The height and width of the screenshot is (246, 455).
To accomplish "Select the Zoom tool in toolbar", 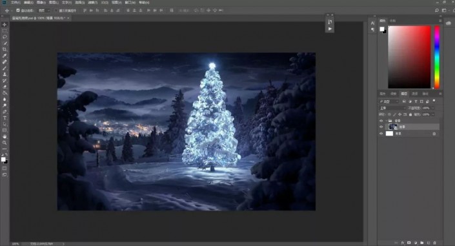I will tap(5, 143).
